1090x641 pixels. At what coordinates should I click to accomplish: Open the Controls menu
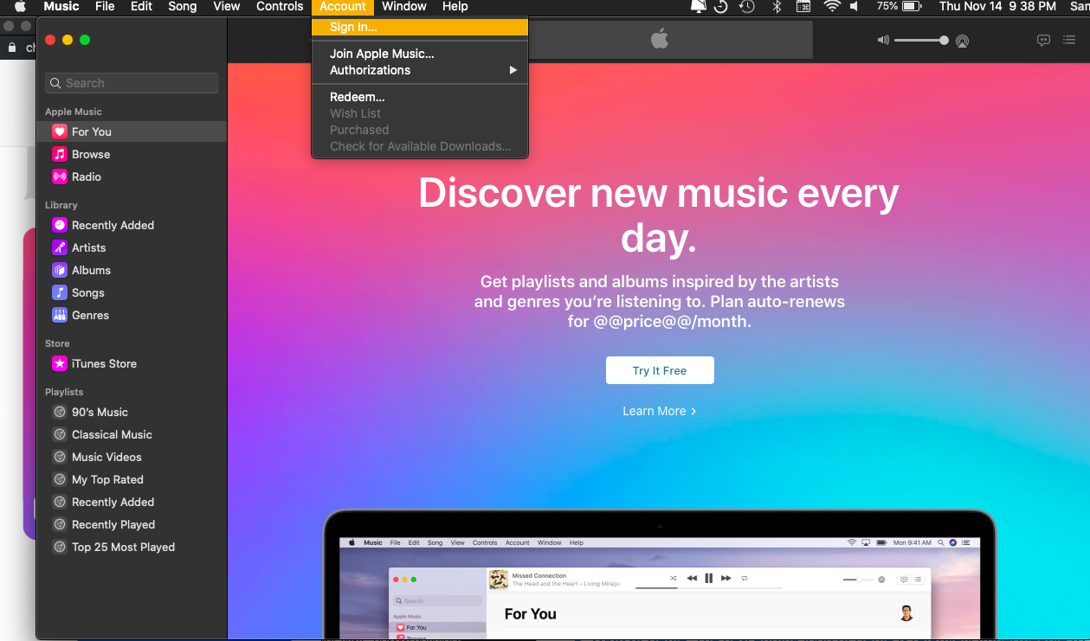click(280, 7)
